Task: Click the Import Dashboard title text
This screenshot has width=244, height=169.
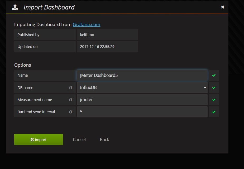Action: 49,7
